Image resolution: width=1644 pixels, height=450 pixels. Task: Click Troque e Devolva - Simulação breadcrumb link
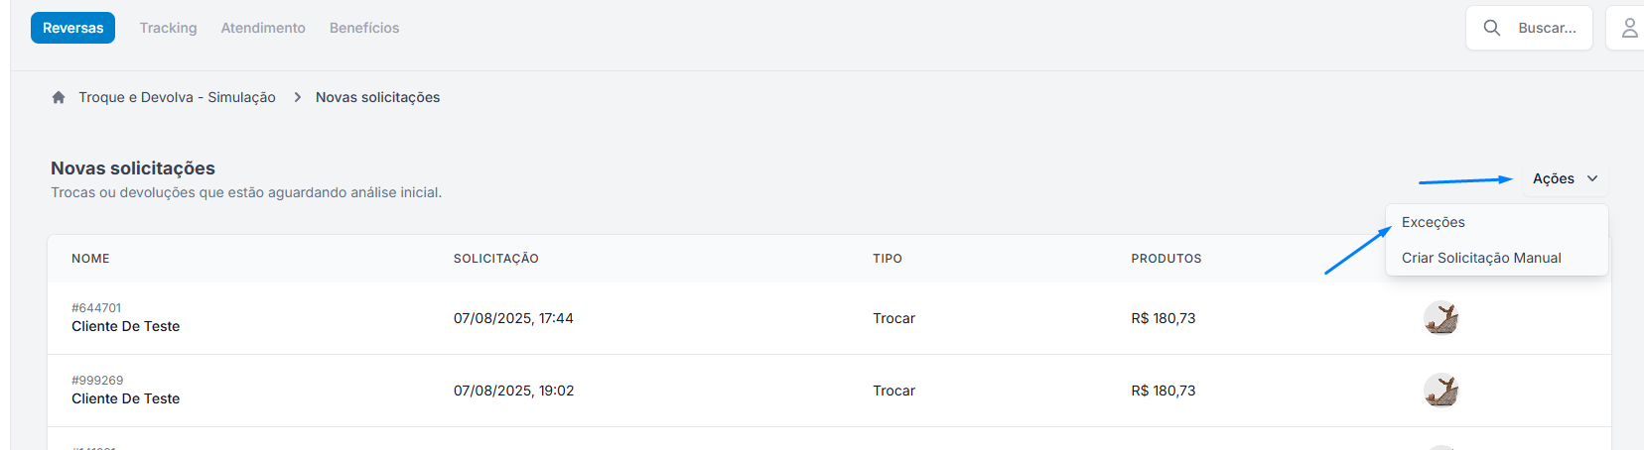coord(178,97)
